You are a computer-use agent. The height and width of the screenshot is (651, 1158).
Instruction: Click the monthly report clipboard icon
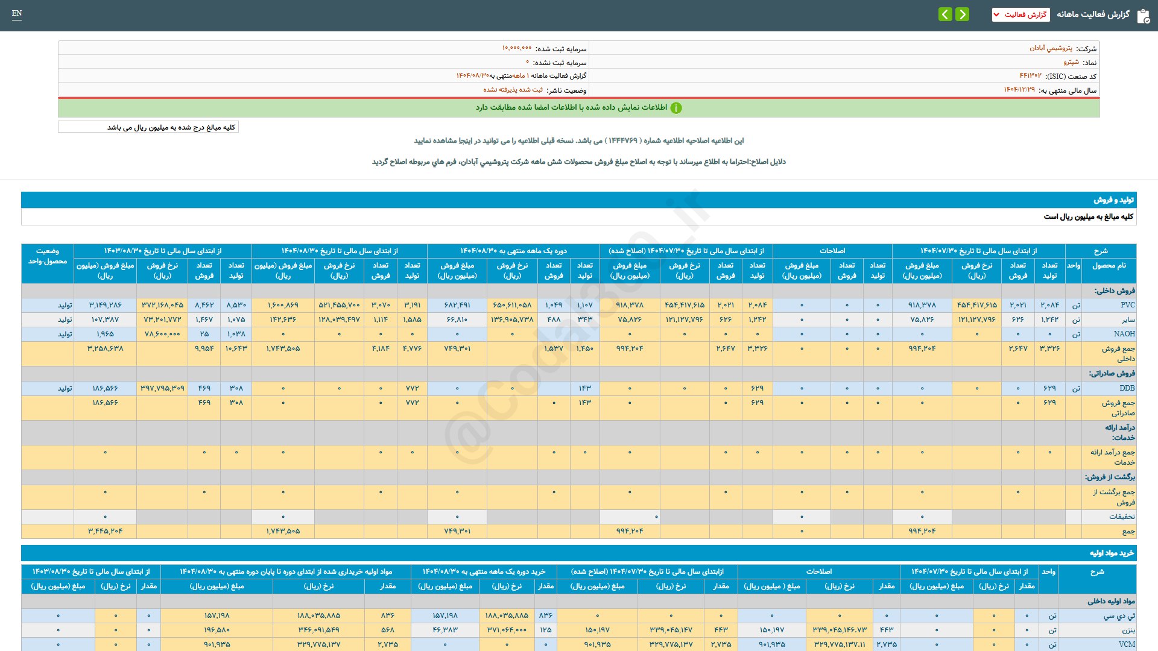(1143, 16)
